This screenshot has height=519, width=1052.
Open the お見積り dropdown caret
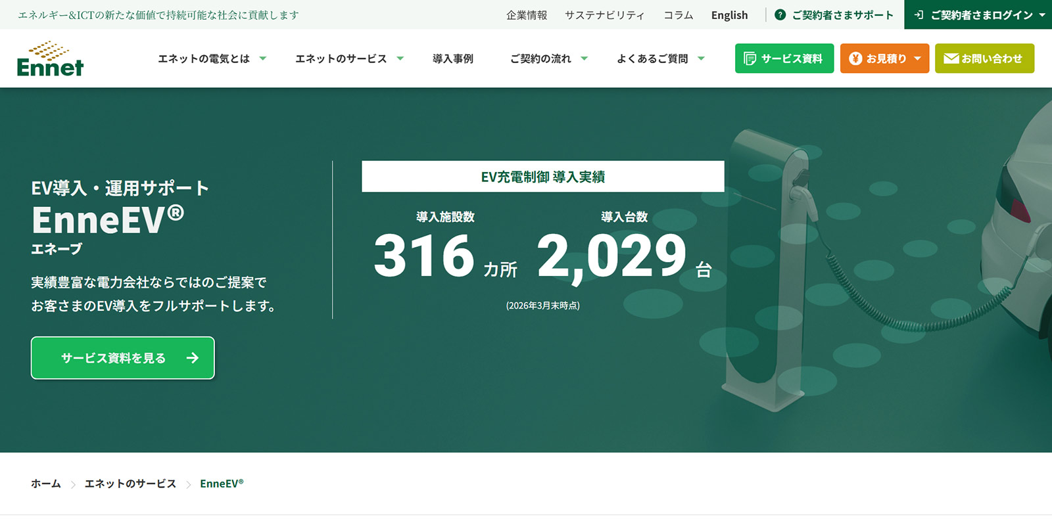coord(917,58)
